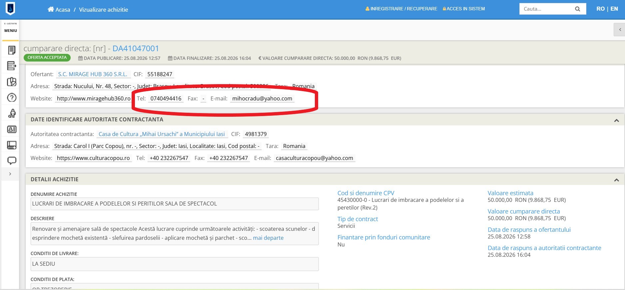Open INREGISTRARE / RECUPERARE link
Image resolution: width=625 pixels, height=290 pixels.
(401, 9)
